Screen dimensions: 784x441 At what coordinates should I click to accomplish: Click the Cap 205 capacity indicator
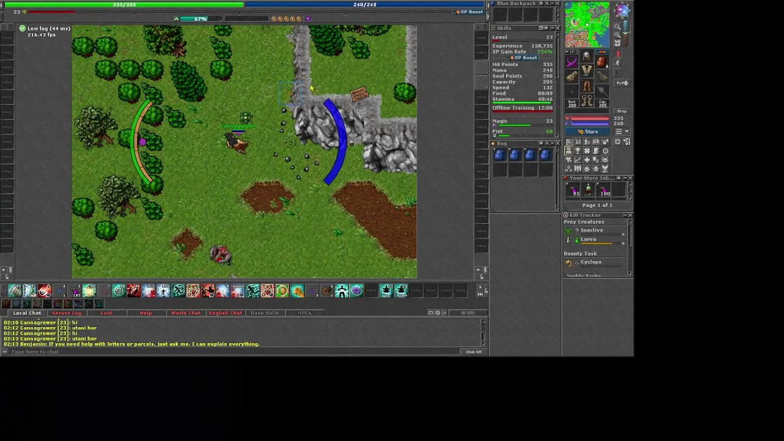tap(601, 104)
